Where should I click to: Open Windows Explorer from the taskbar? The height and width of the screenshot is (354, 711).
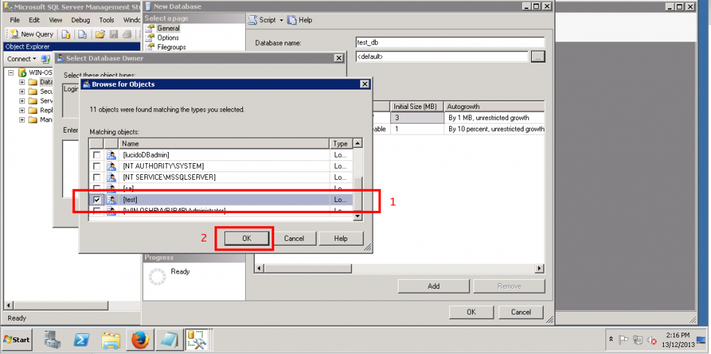click(x=111, y=340)
